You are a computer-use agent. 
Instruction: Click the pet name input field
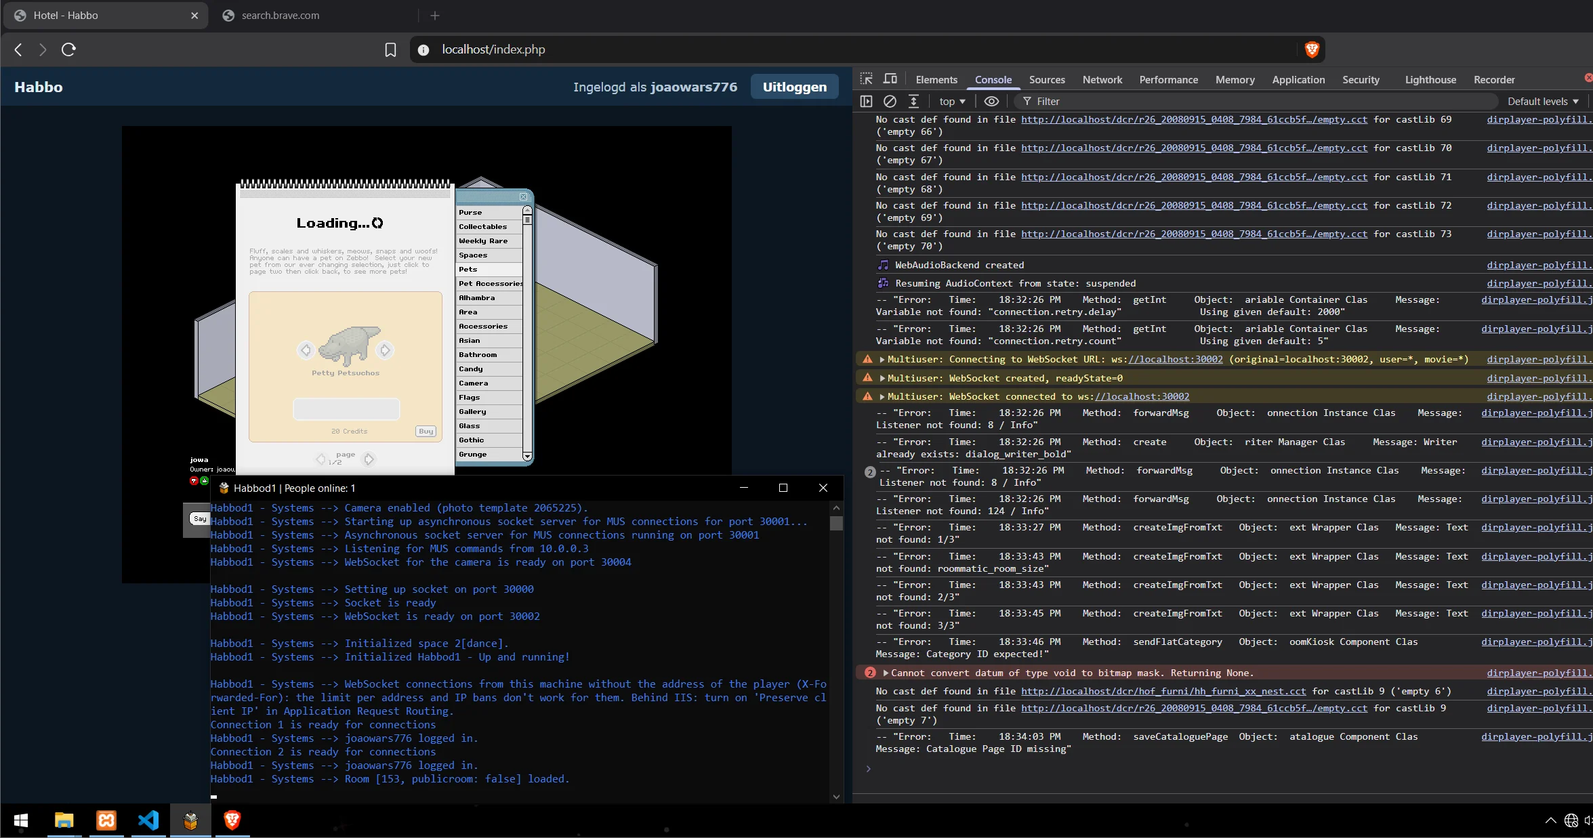point(346,408)
